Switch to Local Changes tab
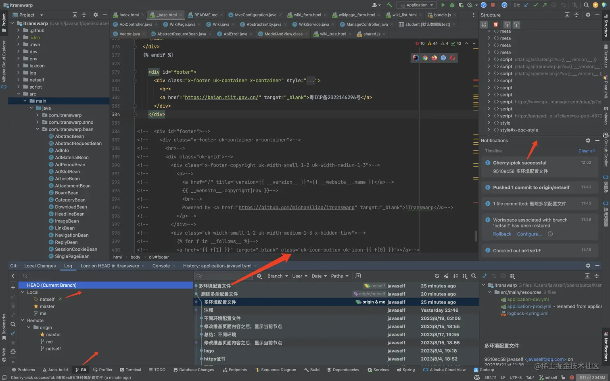This screenshot has height=381, width=610. point(40,266)
